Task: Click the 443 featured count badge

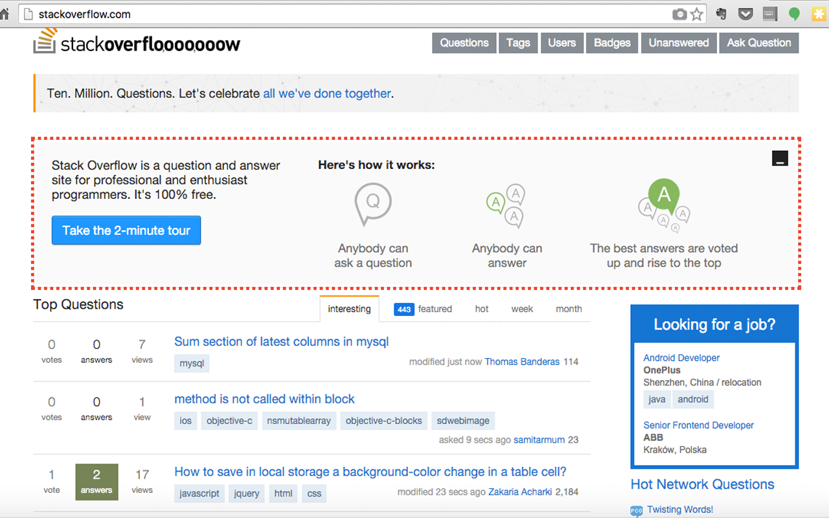Action: click(404, 310)
